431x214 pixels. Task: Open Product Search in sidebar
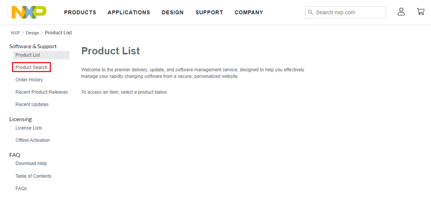31,67
